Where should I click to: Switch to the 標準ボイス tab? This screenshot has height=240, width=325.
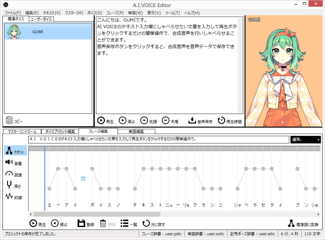click(x=16, y=19)
